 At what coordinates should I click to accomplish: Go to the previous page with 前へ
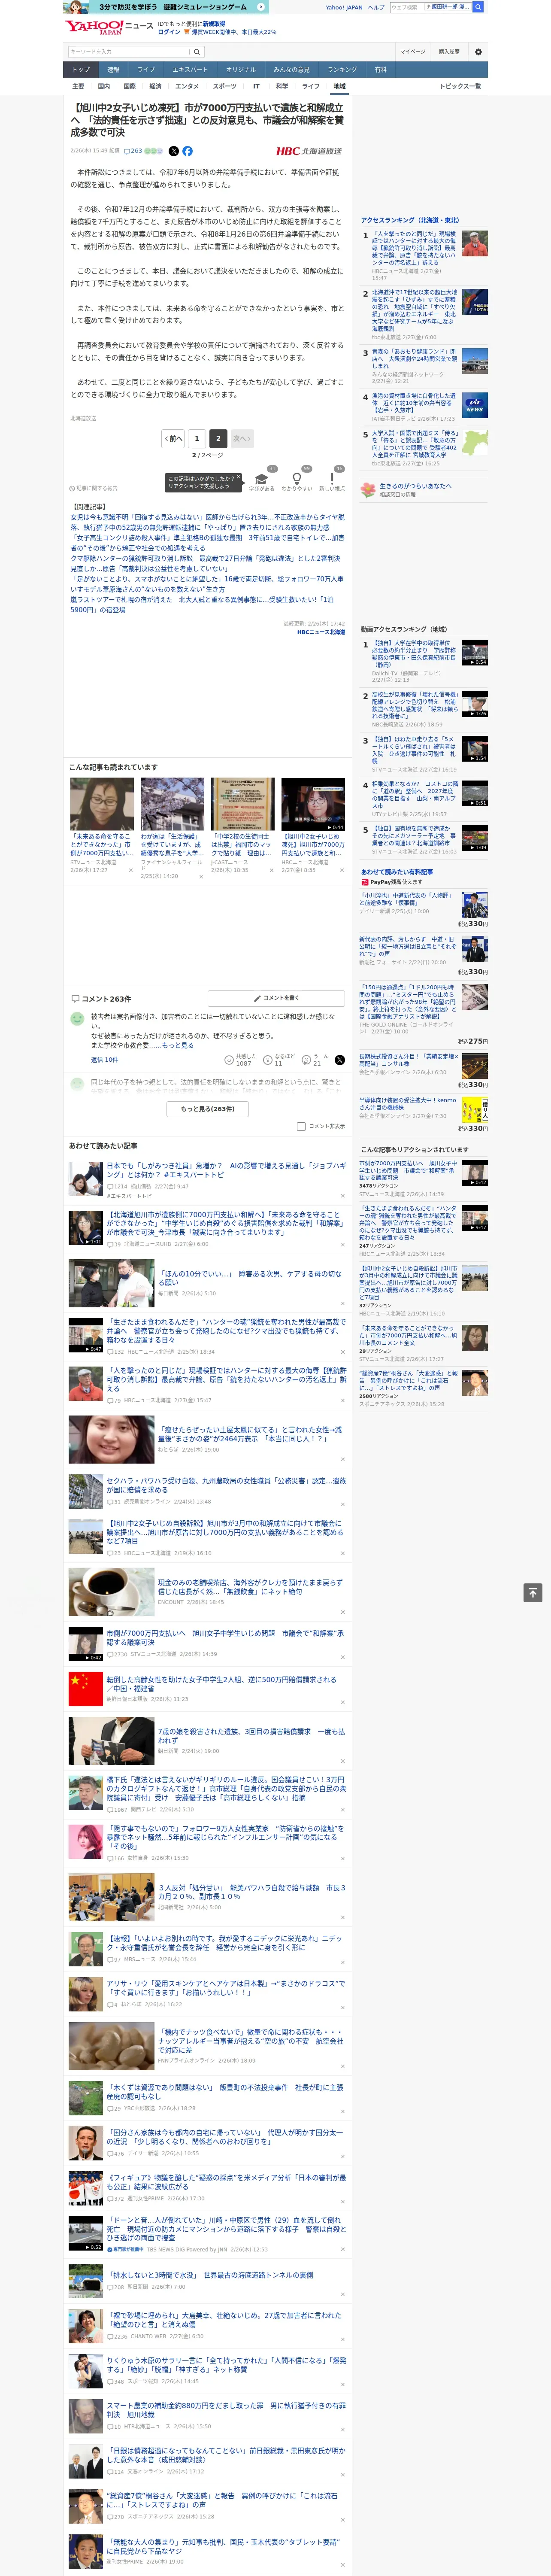[173, 438]
